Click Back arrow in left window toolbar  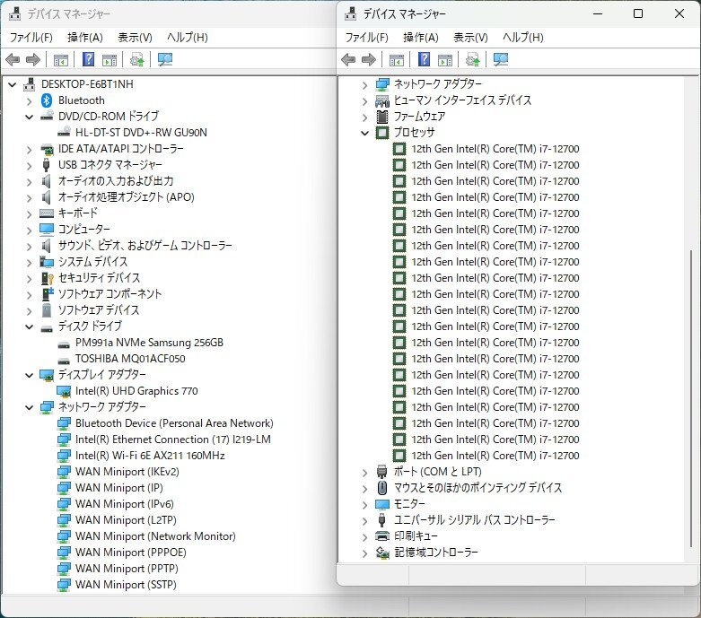(x=13, y=59)
